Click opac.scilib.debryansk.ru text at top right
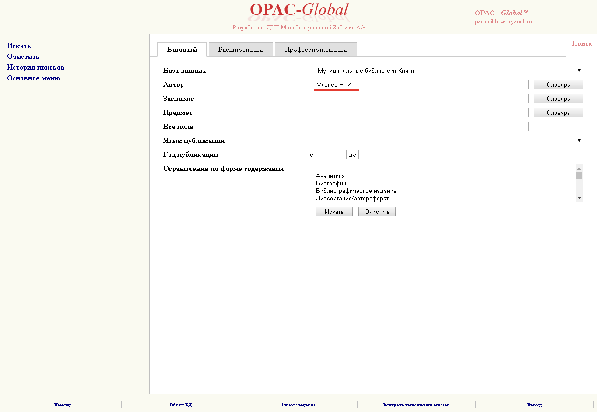 [502, 21]
